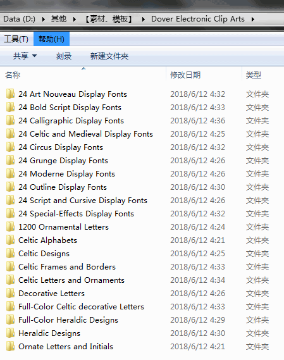The image size is (284, 360).
Task: Click the 刻录 toolbar button
Action: pos(64,56)
